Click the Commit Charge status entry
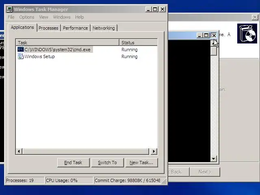Viewport: 260px width, 195px height. [x=128, y=180]
